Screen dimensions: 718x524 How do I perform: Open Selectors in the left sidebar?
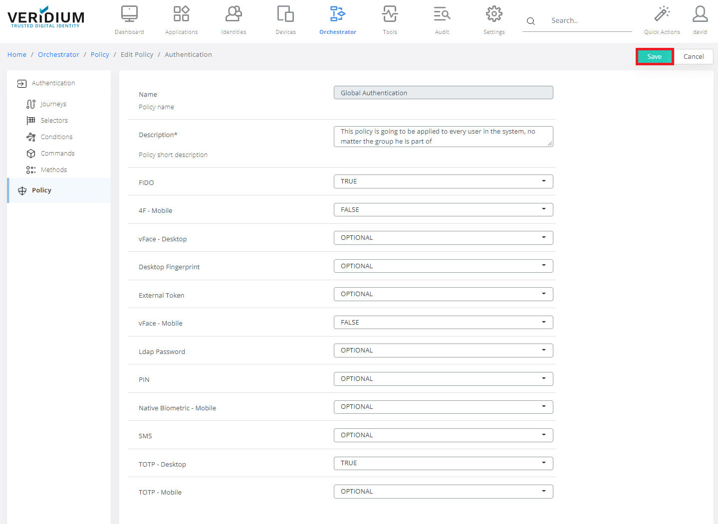tap(54, 121)
